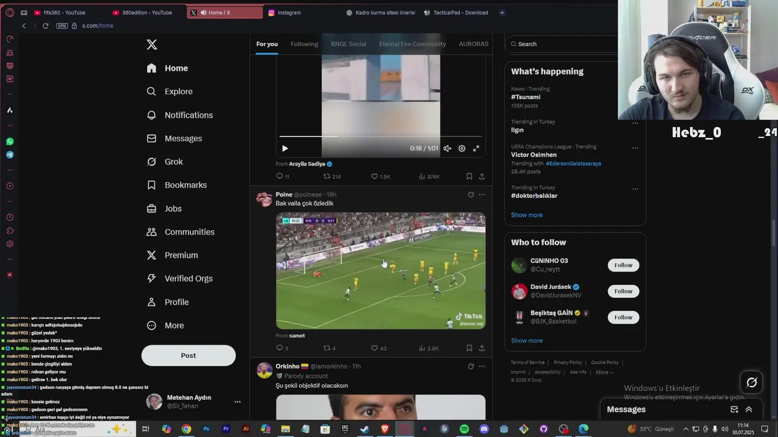
Task: Open Jobs from the sidebar
Action: 164,208
